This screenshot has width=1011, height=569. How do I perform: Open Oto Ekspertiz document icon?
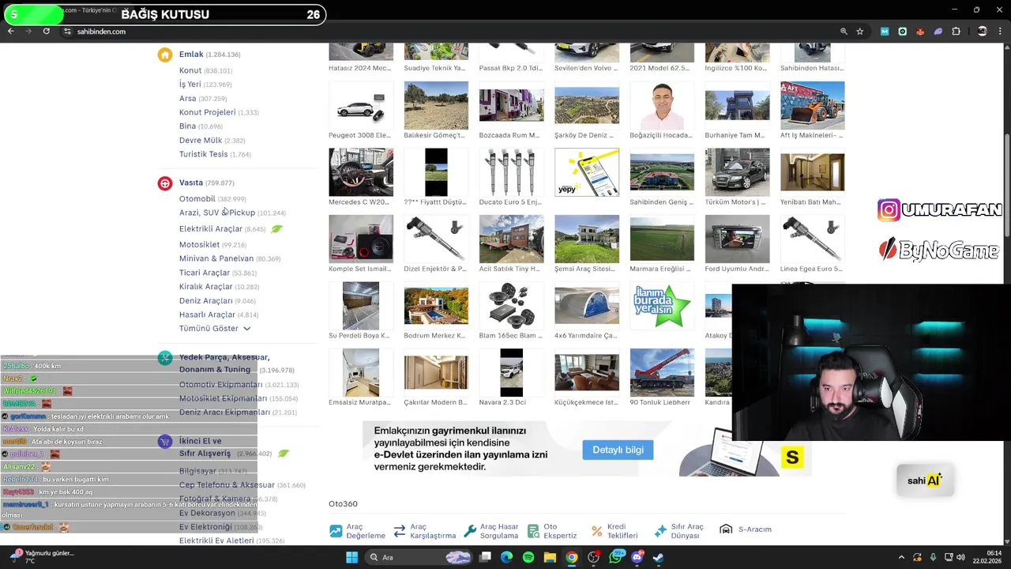point(533,531)
